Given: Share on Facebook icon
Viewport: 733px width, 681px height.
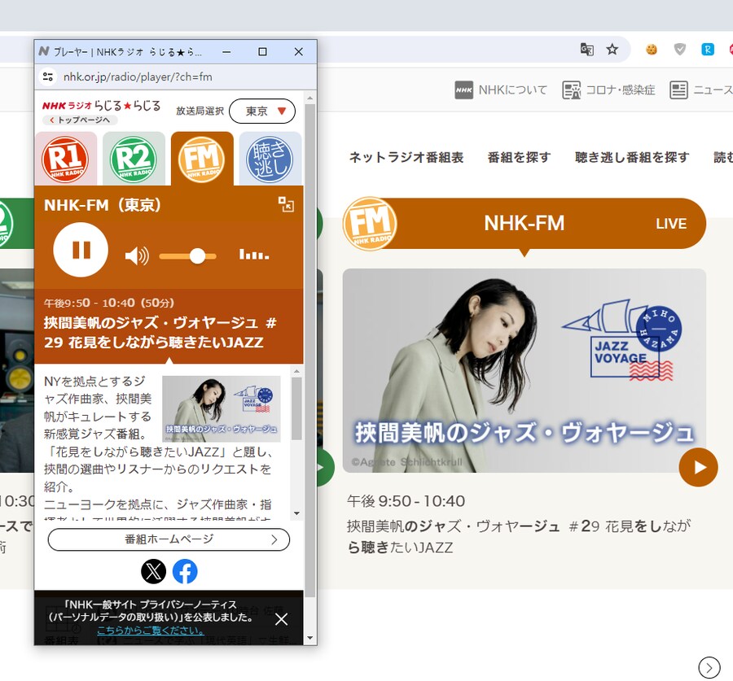Looking at the screenshot, I should point(185,571).
